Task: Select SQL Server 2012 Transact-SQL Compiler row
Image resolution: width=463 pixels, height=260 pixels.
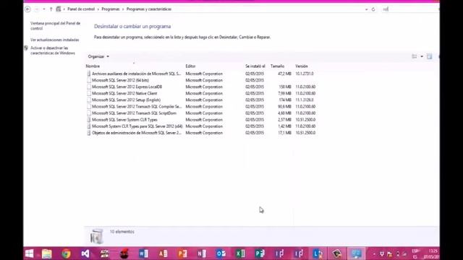Action: [x=201, y=106]
